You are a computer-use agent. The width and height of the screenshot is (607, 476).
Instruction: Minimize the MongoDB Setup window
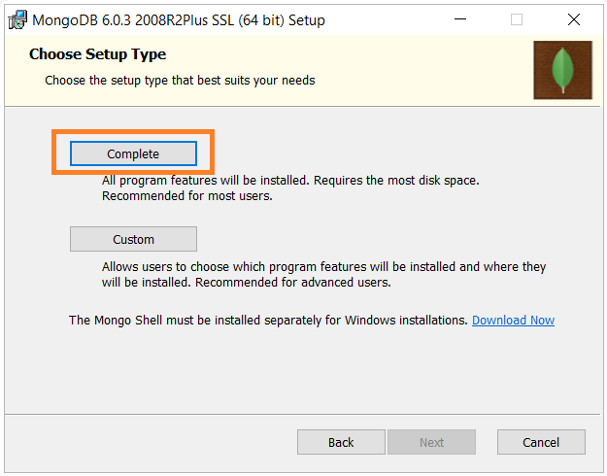pyautogui.click(x=460, y=19)
